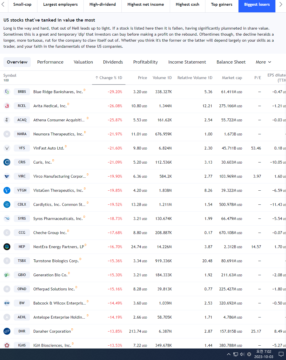Click the Cardlytics logo icon

7,204
